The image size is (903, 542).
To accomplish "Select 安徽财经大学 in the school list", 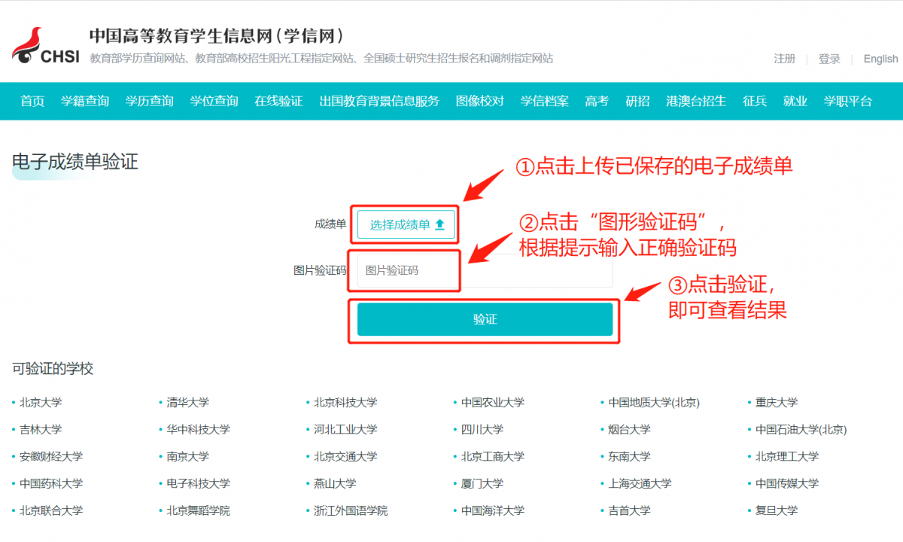I will click(51, 457).
